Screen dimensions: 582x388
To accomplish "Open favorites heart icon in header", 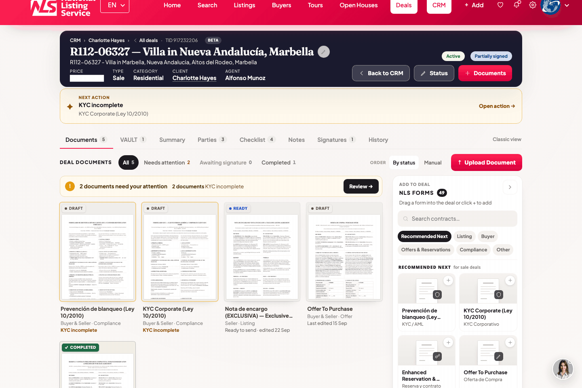I will coord(500,5).
